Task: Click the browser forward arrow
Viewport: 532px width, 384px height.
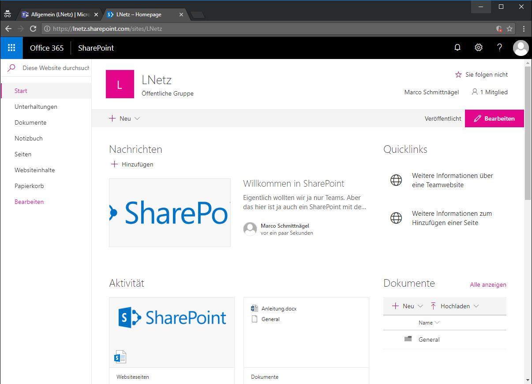Action: coord(21,29)
